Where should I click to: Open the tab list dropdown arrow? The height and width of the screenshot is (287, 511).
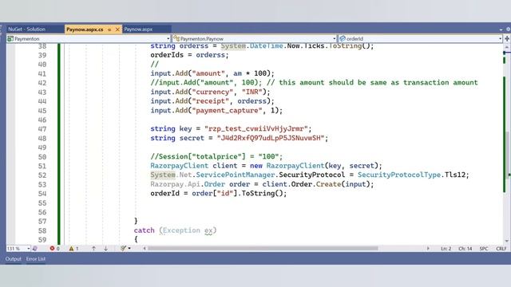pyautogui.click(x=501, y=29)
